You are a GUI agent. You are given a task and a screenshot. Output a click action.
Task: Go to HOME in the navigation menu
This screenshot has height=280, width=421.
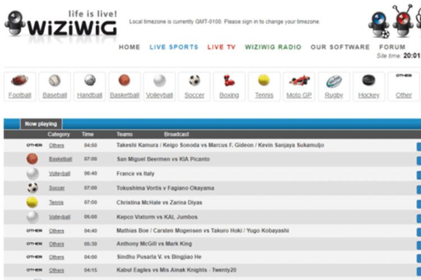point(130,47)
